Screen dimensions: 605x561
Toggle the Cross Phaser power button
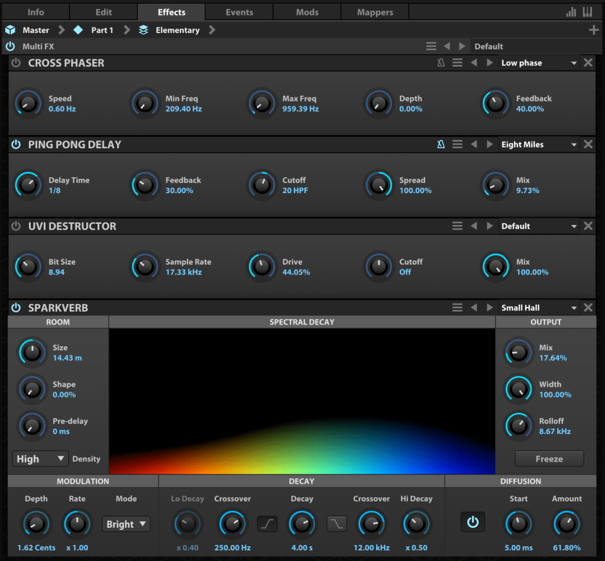[x=16, y=63]
